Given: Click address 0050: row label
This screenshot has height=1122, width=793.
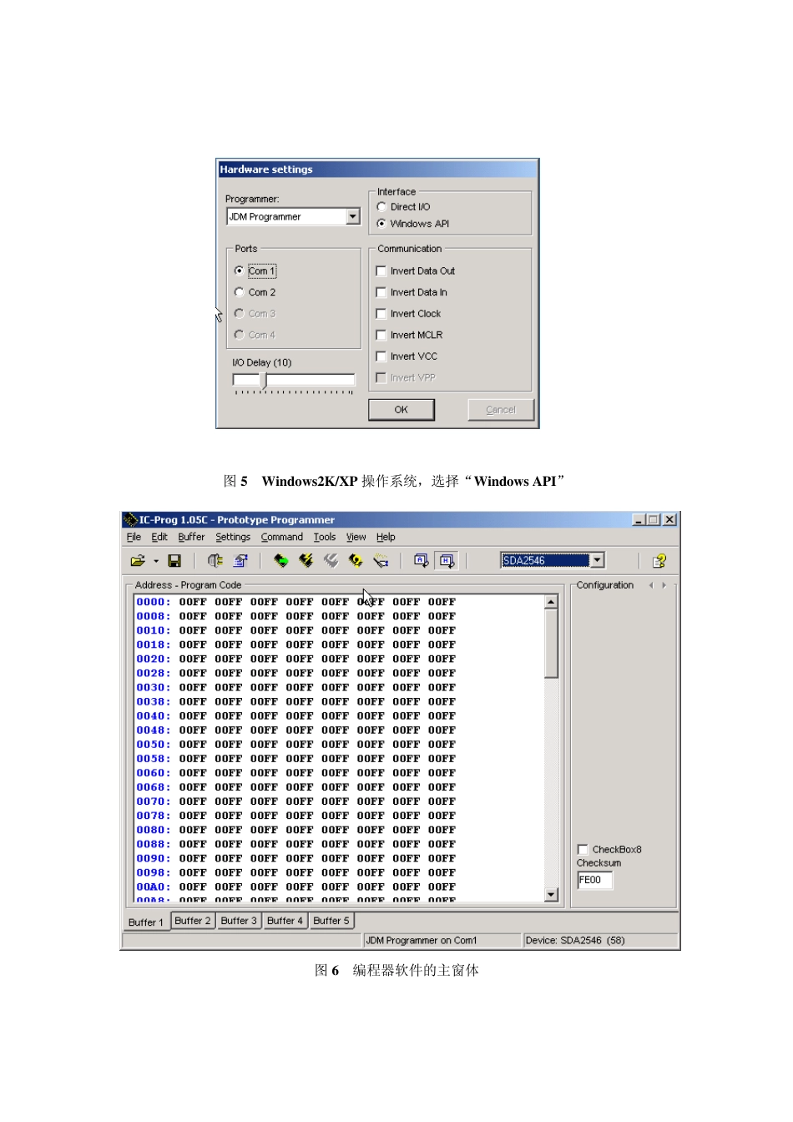Looking at the screenshot, I should [154, 745].
